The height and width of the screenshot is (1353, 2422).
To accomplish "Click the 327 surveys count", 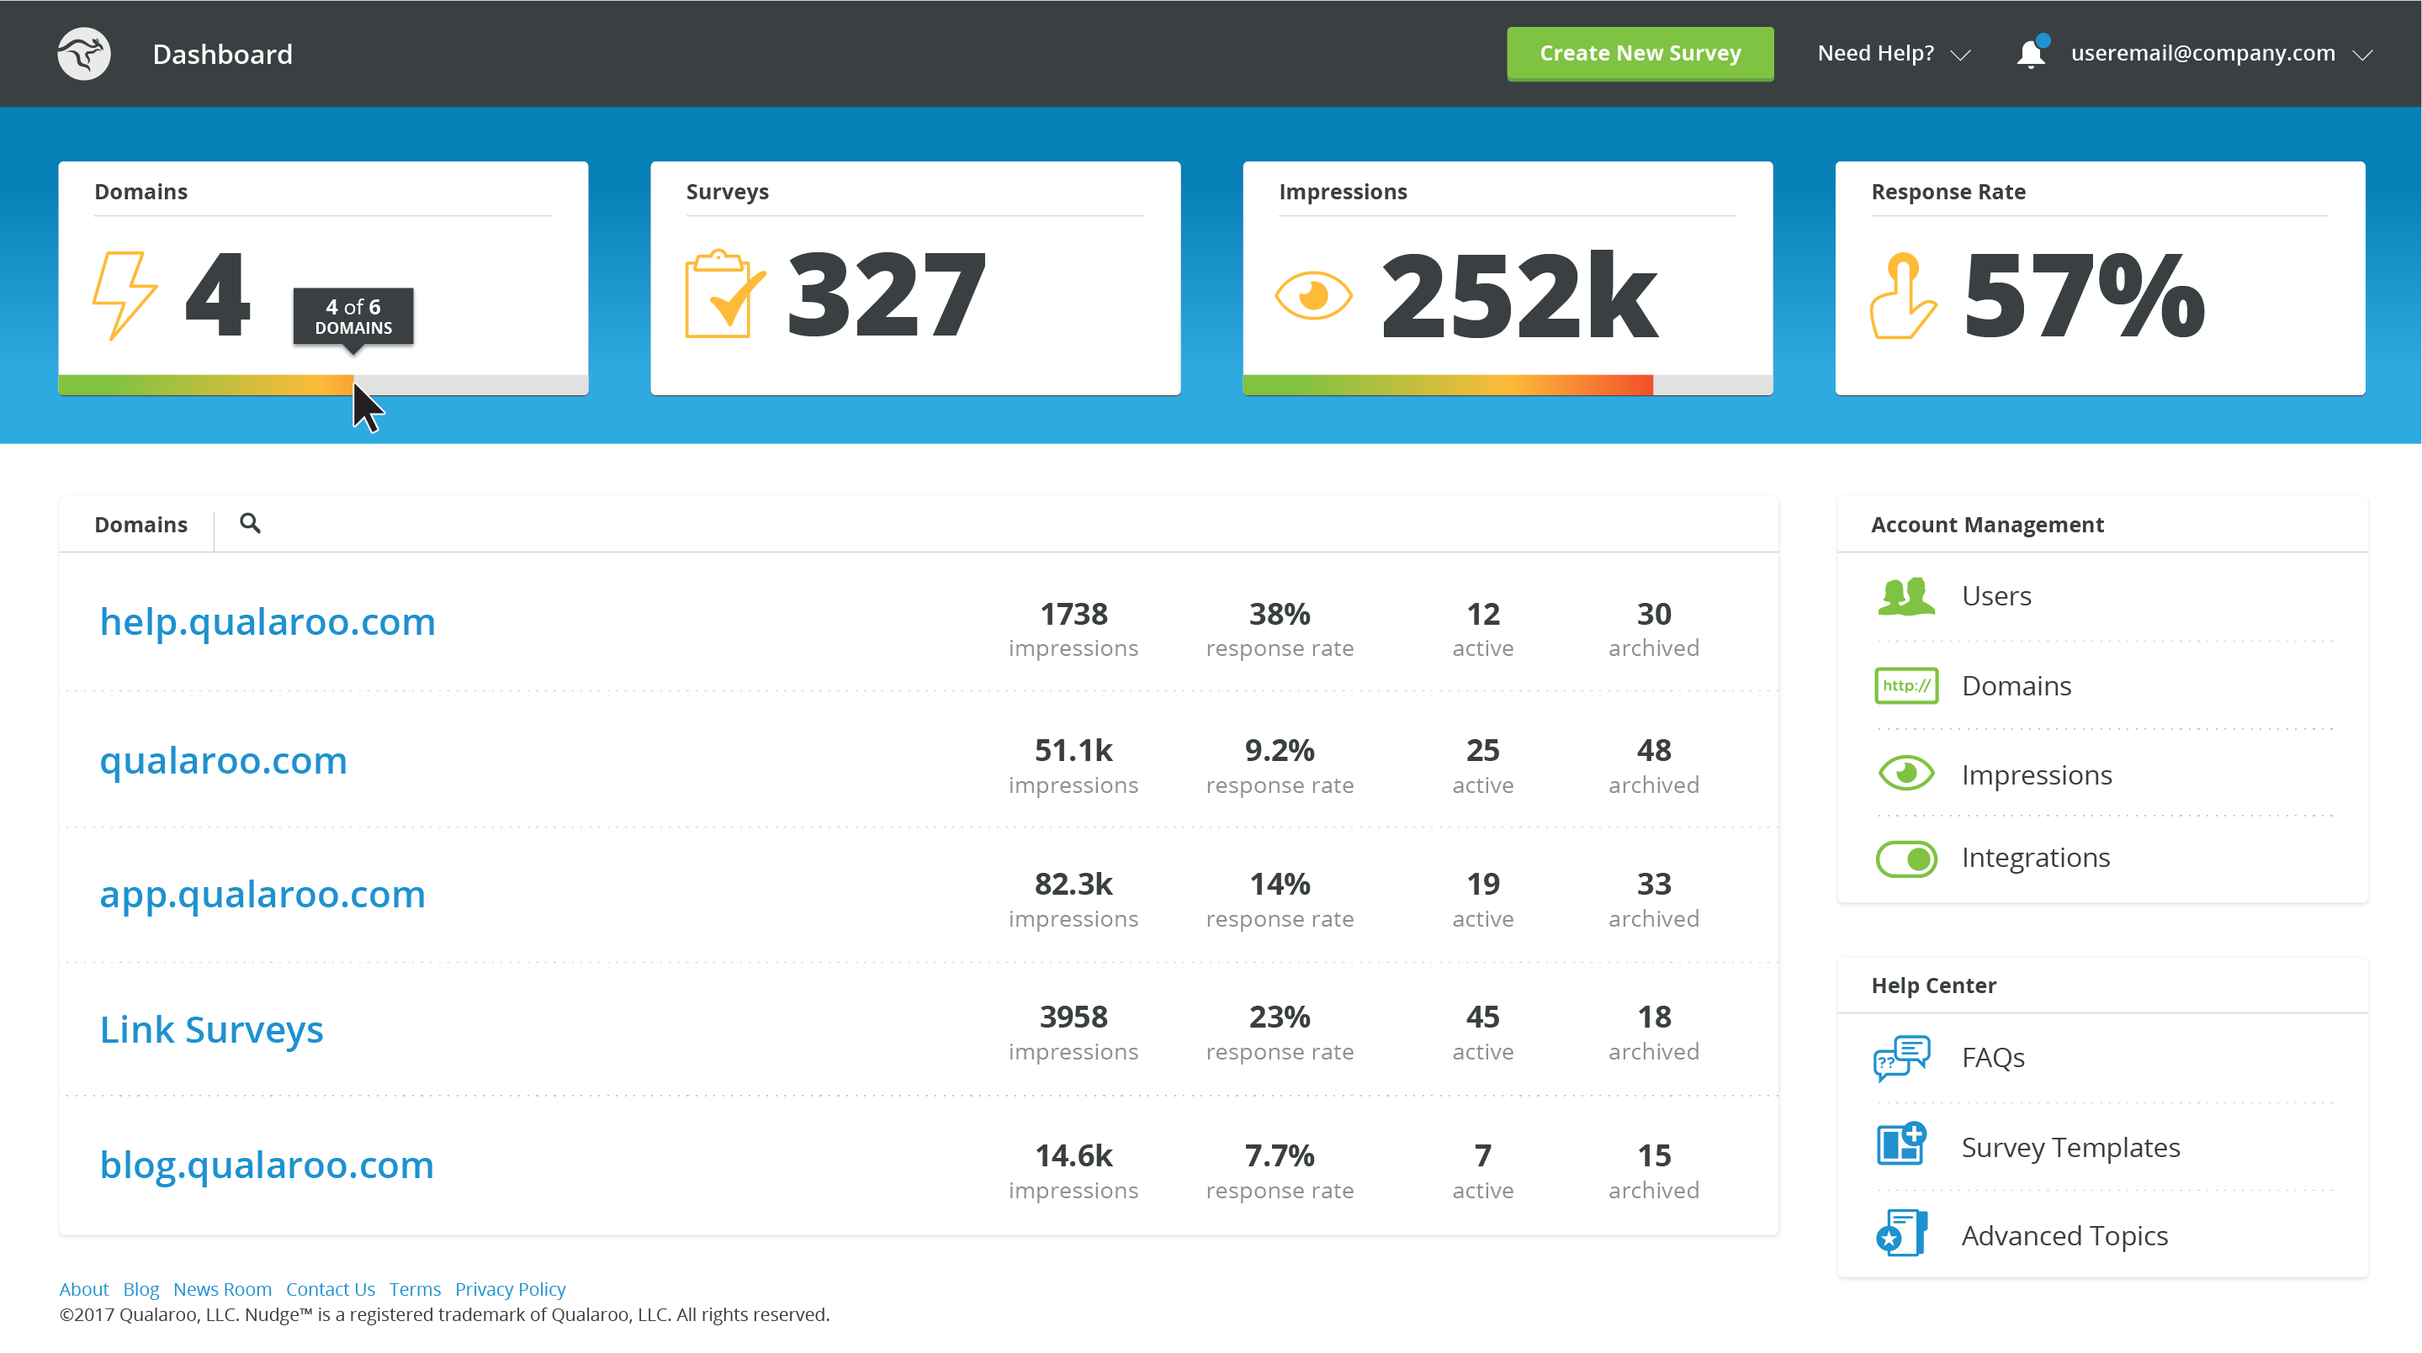I will [886, 294].
